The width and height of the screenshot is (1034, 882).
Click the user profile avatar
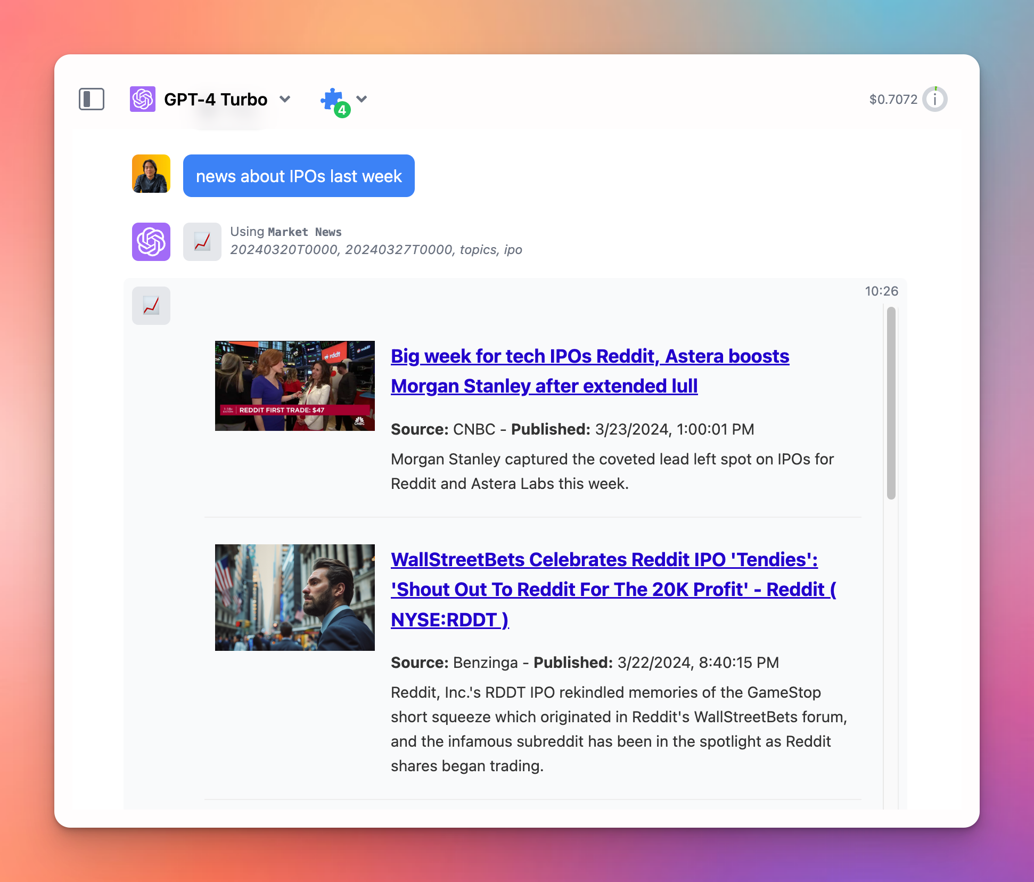(151, 174)
